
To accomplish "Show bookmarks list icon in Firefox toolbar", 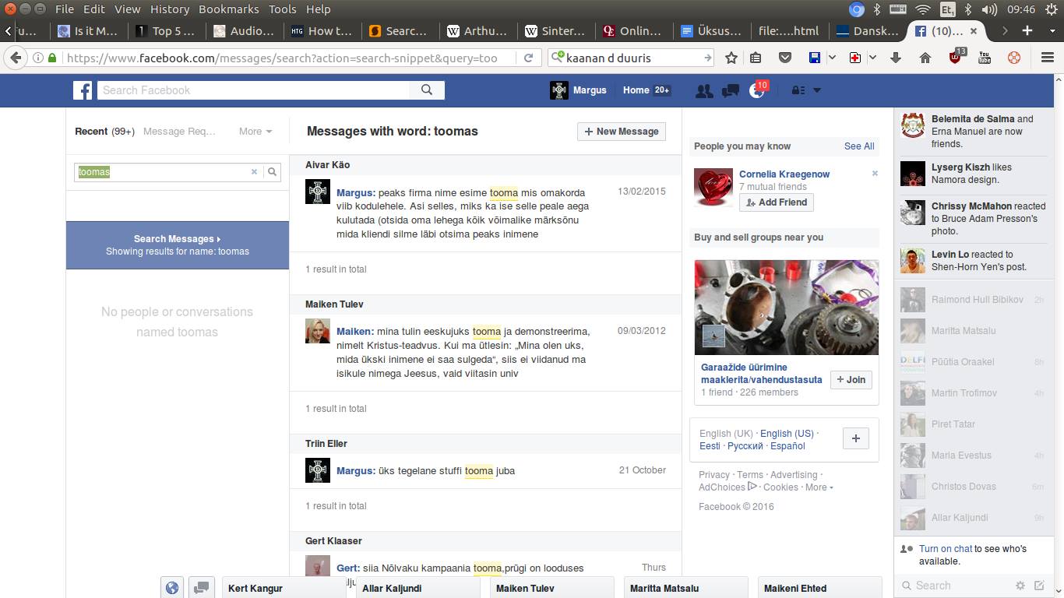I will tap(756, 58).
